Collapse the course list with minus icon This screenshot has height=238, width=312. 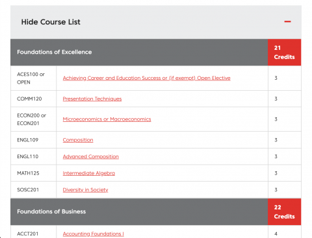pyautogui.click(x=287, y=21)
